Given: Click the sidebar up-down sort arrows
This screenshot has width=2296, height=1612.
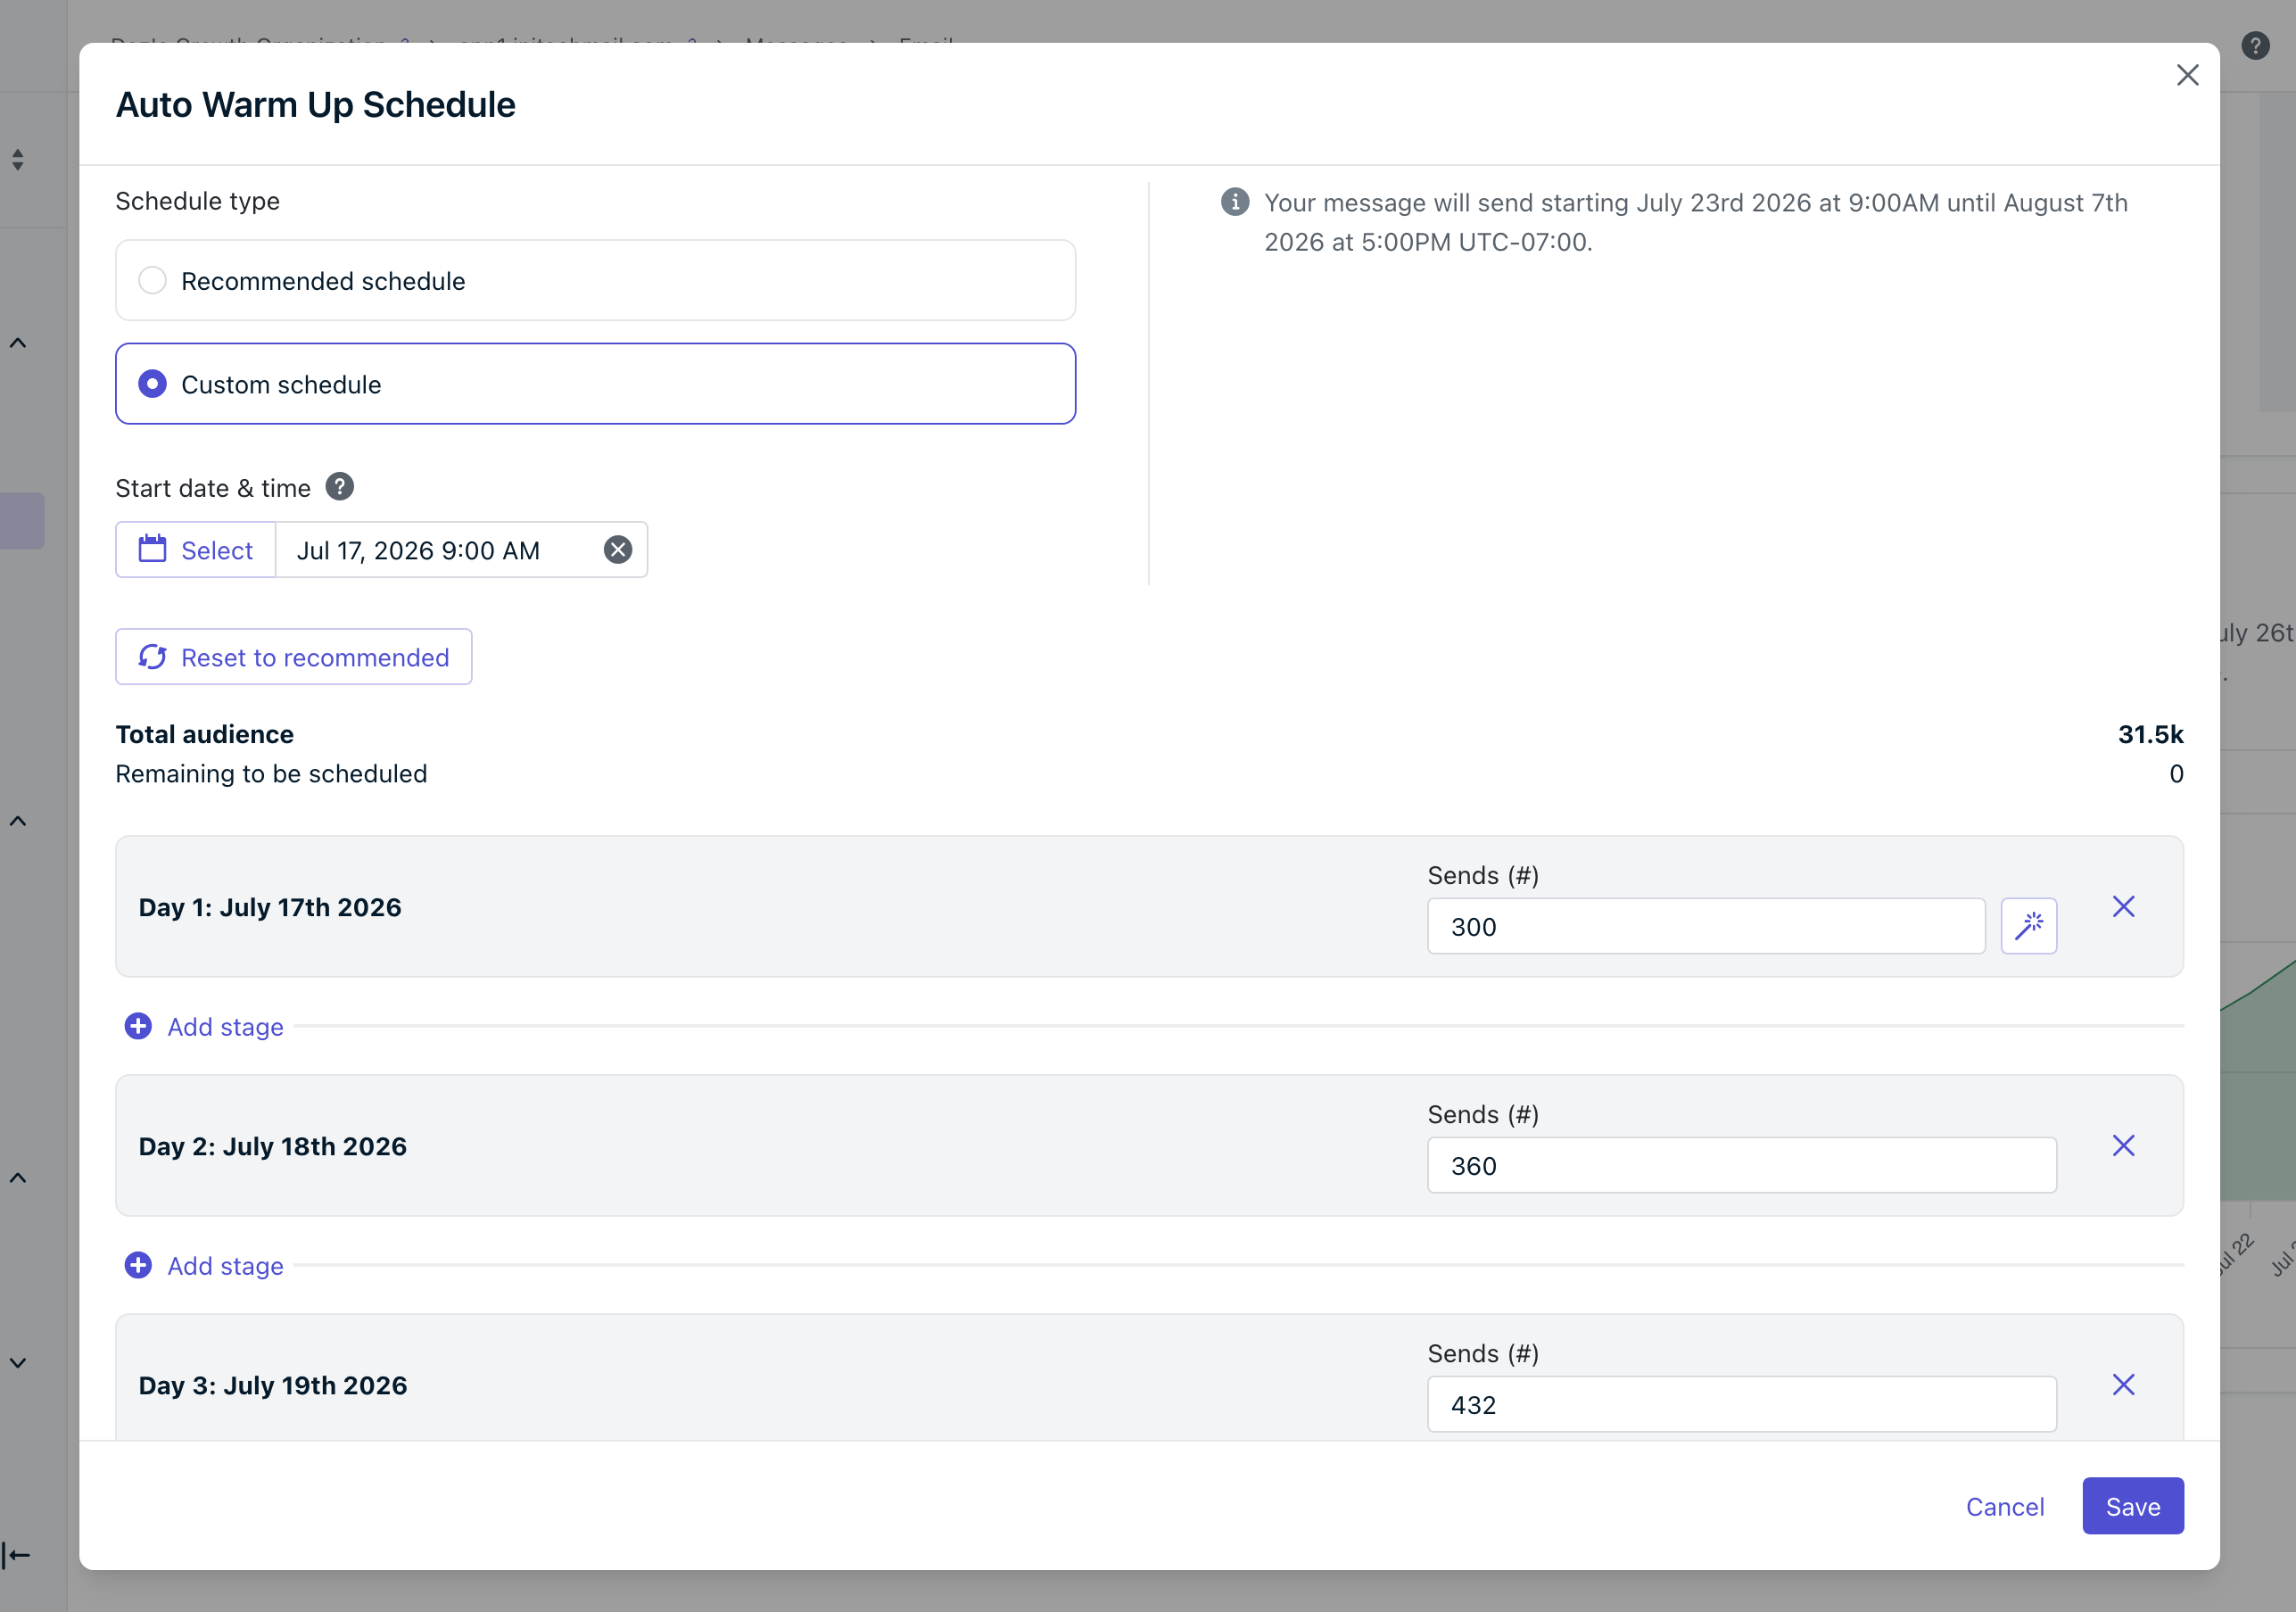Looking at the screenshot, I should (x=18, y=160).
